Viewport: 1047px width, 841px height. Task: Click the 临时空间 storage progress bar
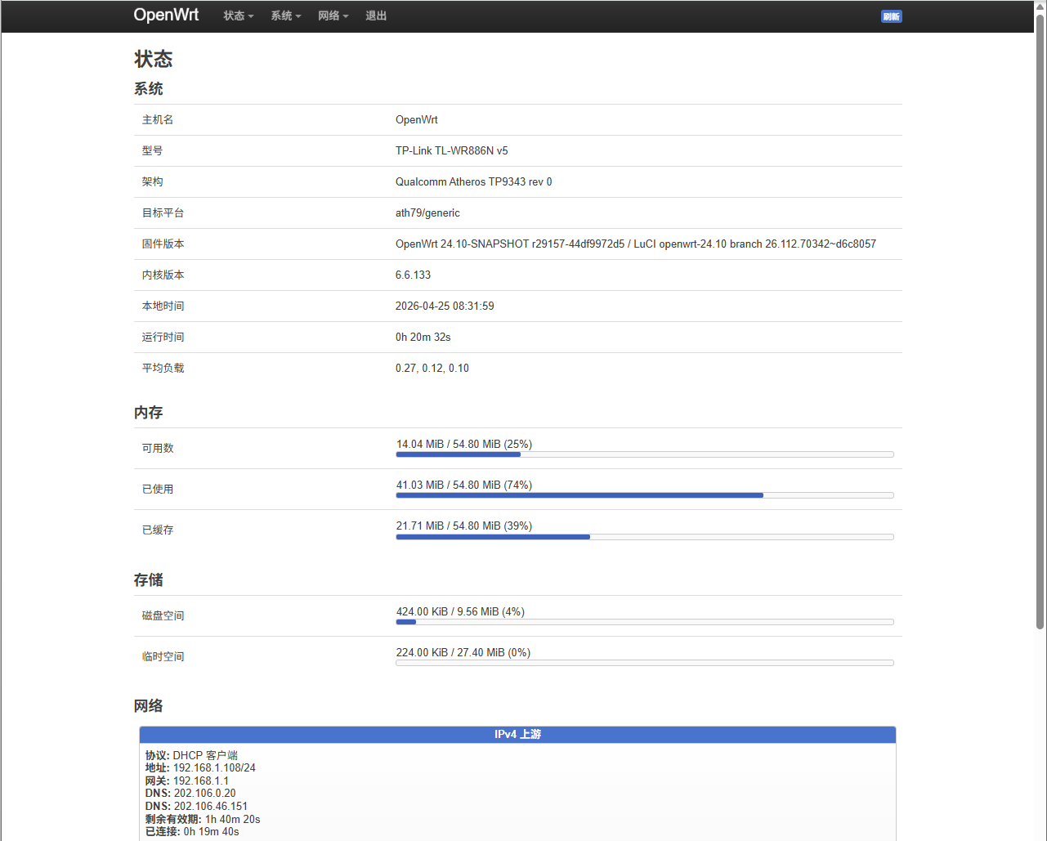click(x=645, y=663)
